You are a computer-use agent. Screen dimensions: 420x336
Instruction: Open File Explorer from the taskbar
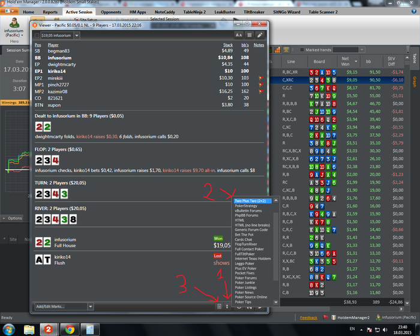point(29,329)
